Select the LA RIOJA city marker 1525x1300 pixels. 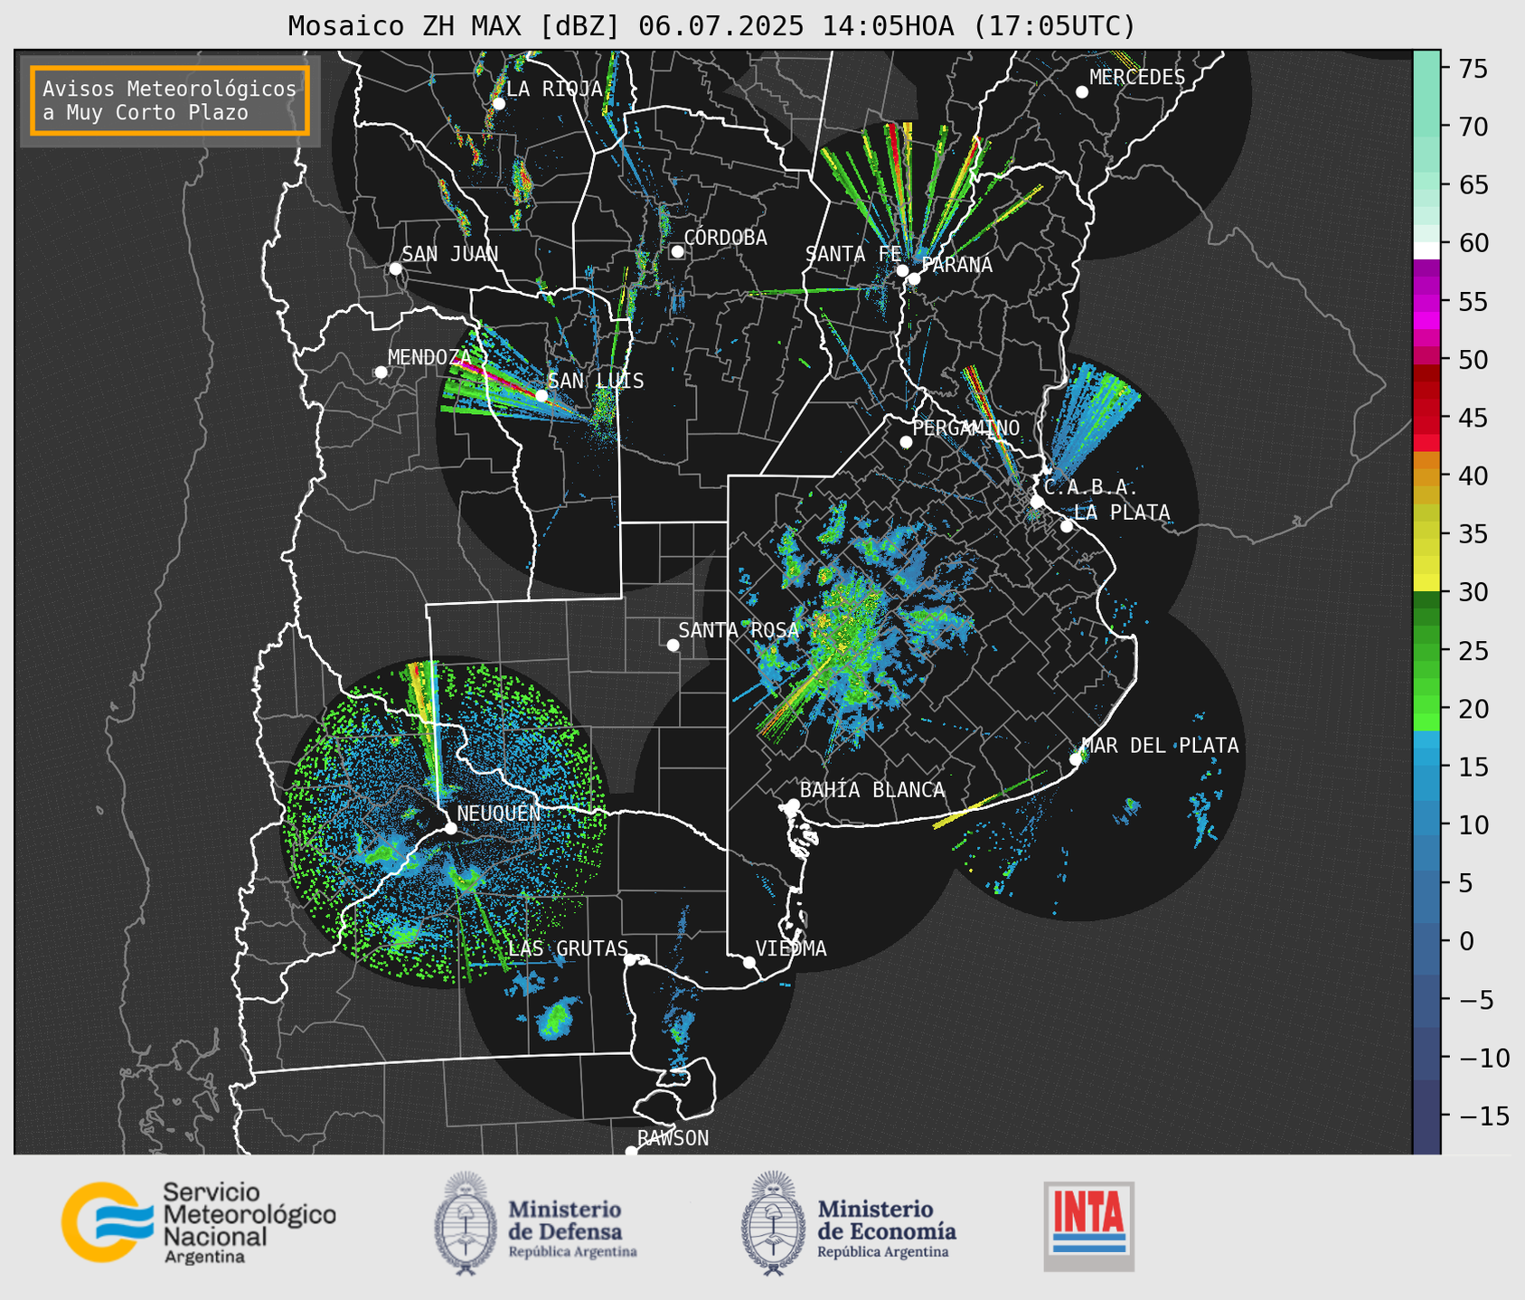tap(498, 104)
